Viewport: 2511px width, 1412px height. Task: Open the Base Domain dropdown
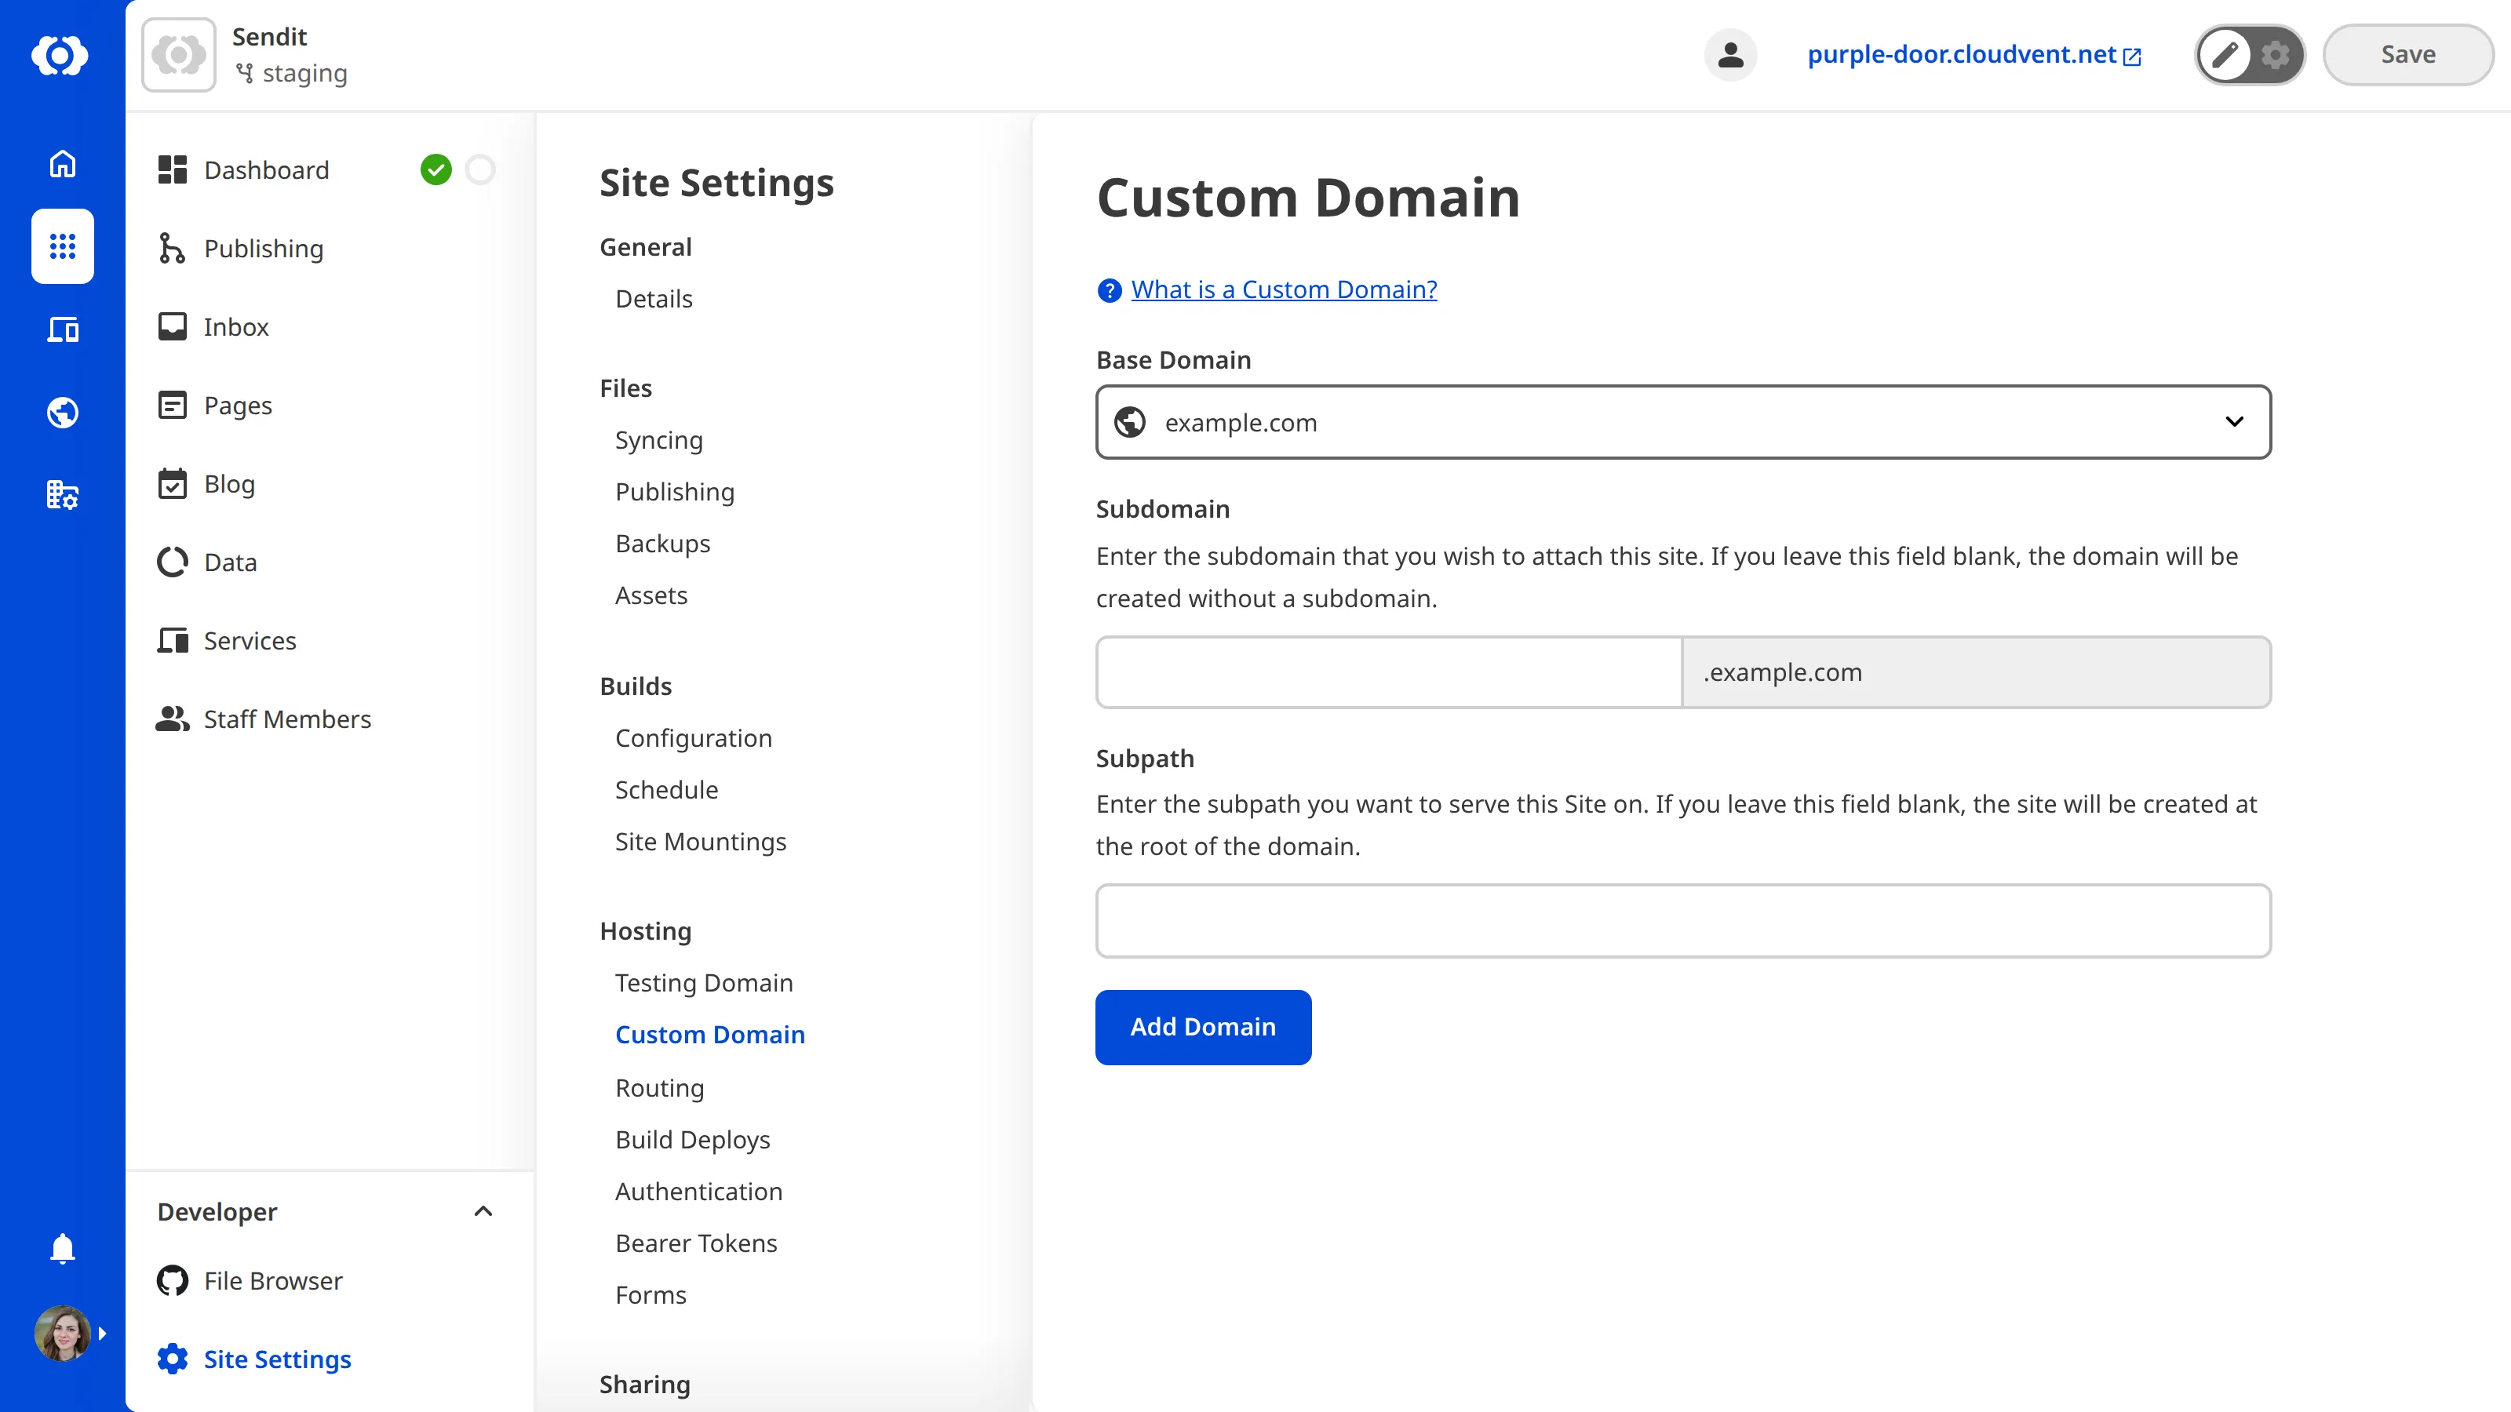coord(2235,422)
